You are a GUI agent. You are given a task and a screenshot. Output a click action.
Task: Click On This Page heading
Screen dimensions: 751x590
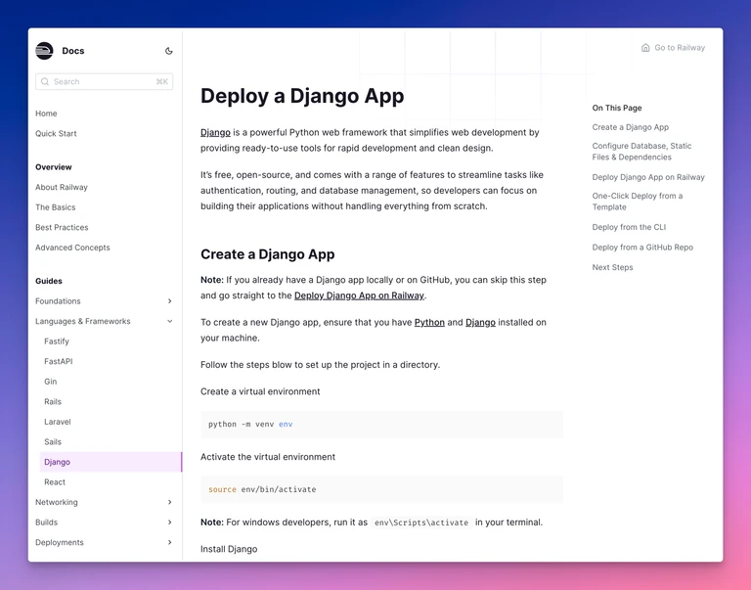(x=617, y=109)
